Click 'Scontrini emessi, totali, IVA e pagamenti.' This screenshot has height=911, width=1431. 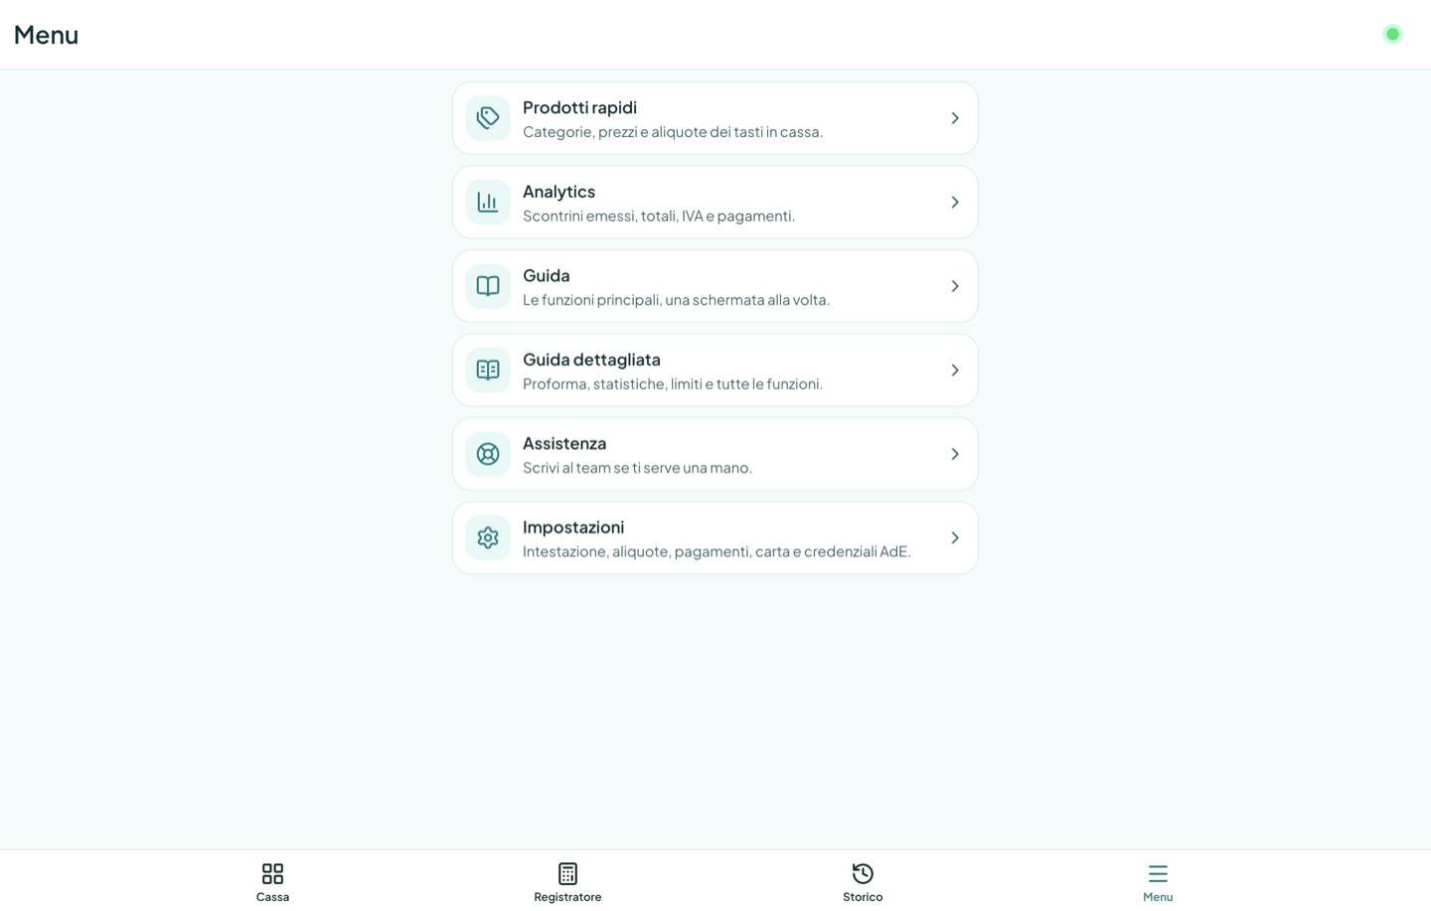coord(659,216)
